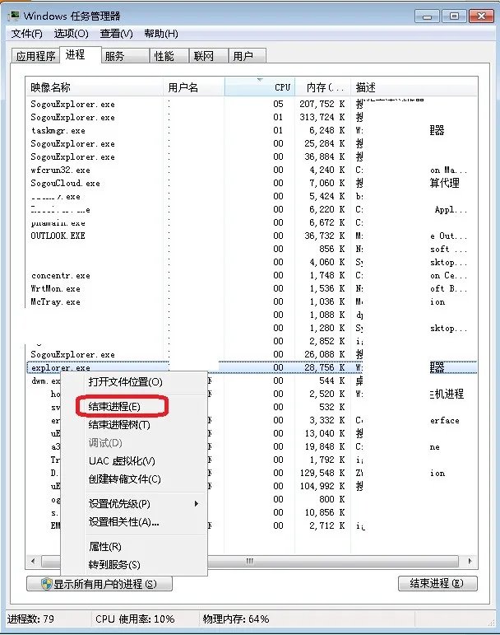500x635 pixels.
Task: Select the McTray.exe process row
Action: coord(252,301)
